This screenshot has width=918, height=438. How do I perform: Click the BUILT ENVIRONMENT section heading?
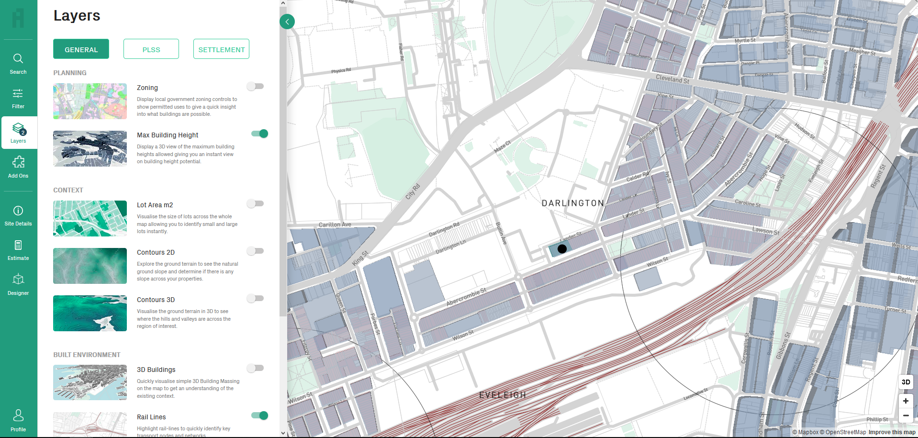pyautogui.click(x=87, y=355)
